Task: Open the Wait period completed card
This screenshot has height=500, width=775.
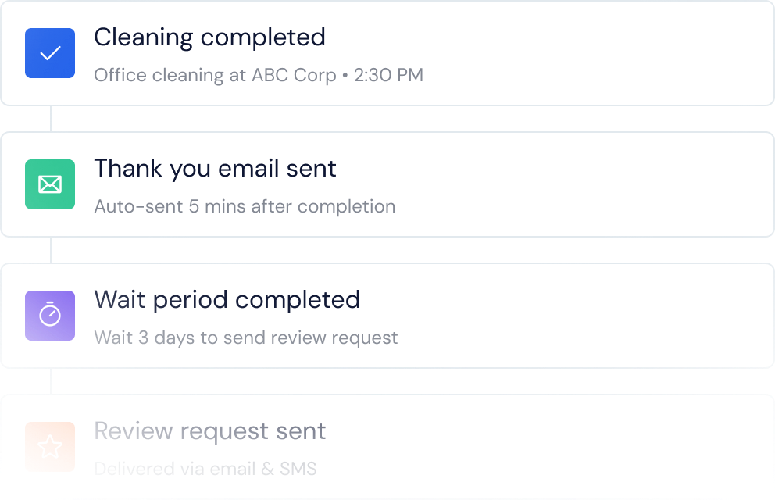Action: click(387, 316)
